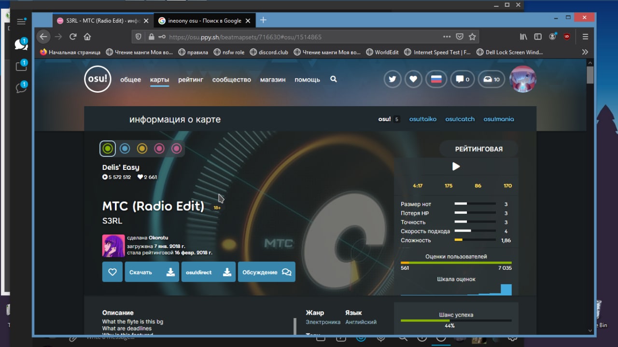Click user ratings bar under Оценки пользователей
Viewport: 618px width, 347px height.
[456, 263]
